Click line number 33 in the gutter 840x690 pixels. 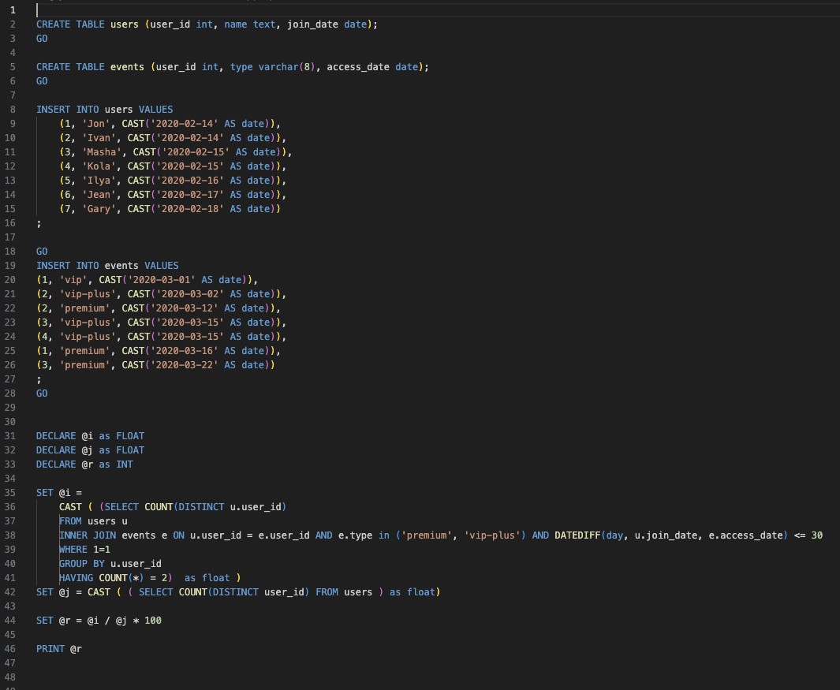(x=12, y=464)
